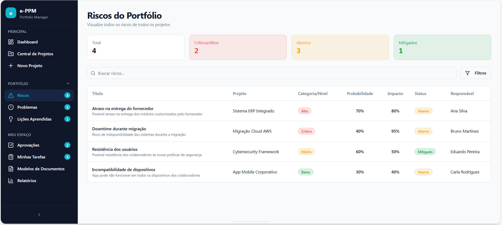The image size is (502, 225).
Task: Click the Central de Projetos folder icon
Action: (11, 54)
